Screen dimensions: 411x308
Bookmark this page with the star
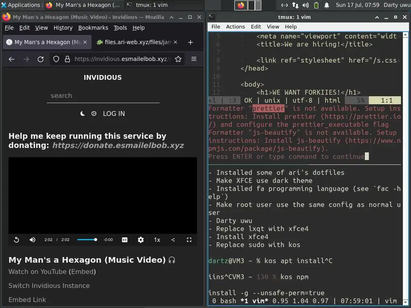(178, 59)
